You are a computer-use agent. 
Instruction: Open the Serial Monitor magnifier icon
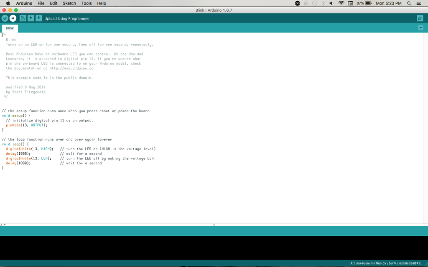click(x=420, y=18)
